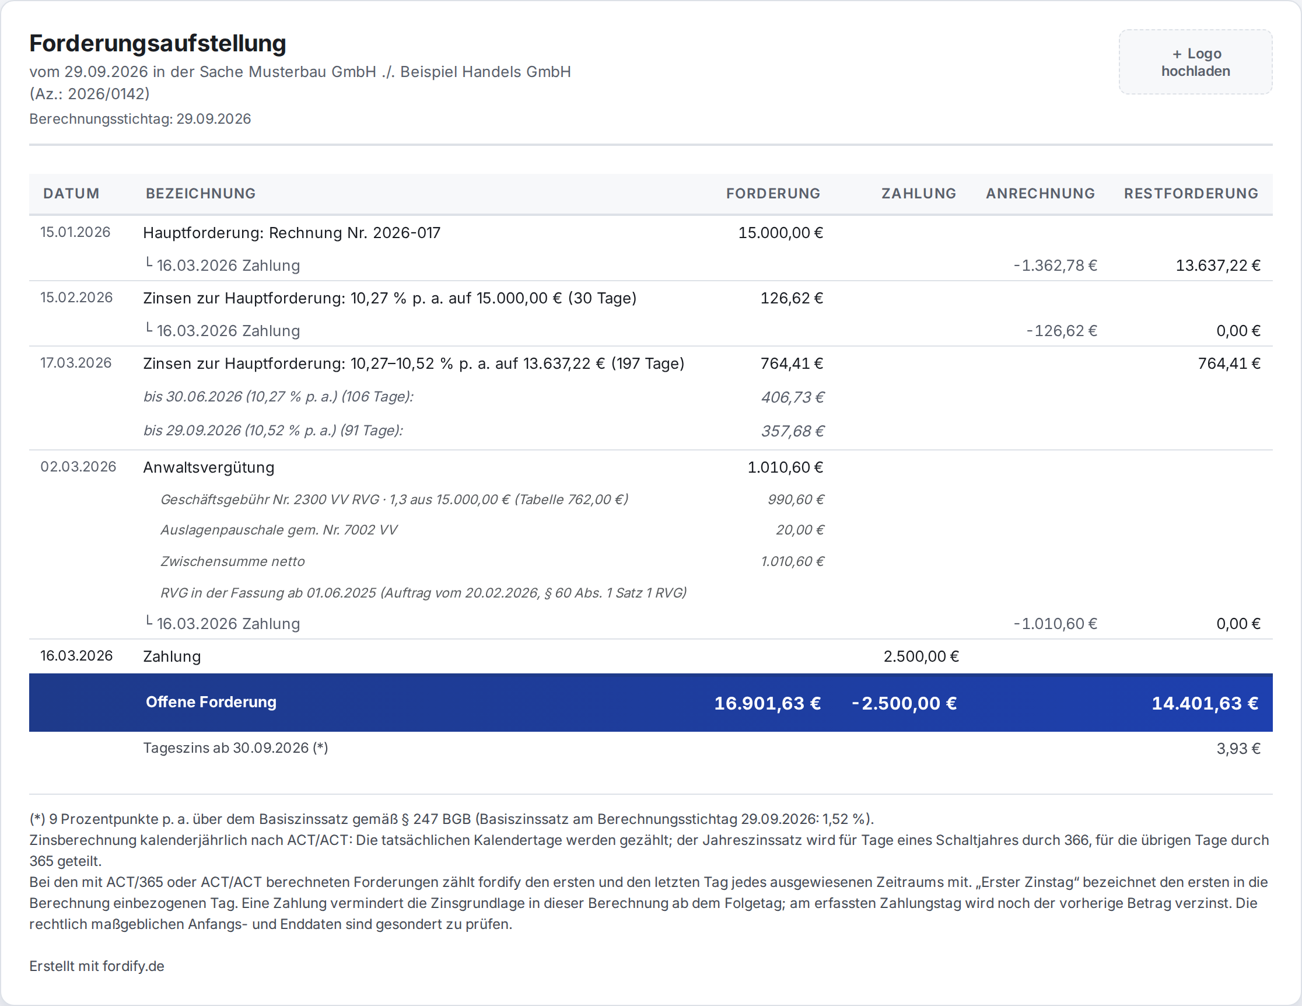Viewport: 1302px width, 1006px height.
Task: Click the Logo hochladen upload box
Action: [1195, 62]
